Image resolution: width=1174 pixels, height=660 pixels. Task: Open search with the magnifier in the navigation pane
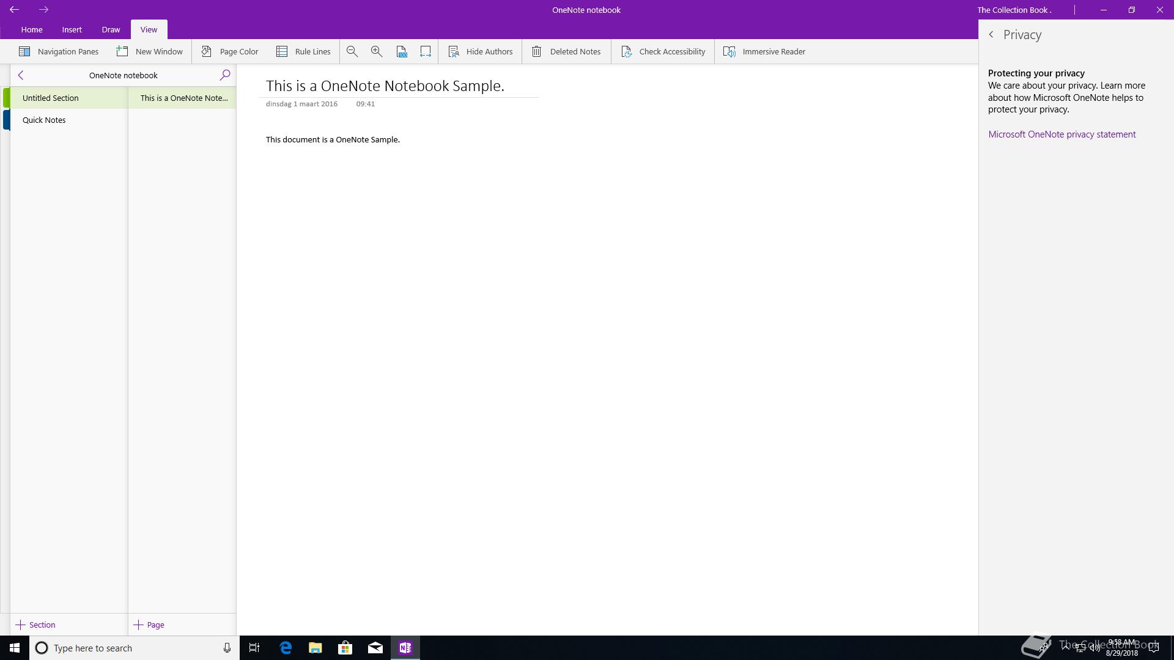tap(225, 75)
